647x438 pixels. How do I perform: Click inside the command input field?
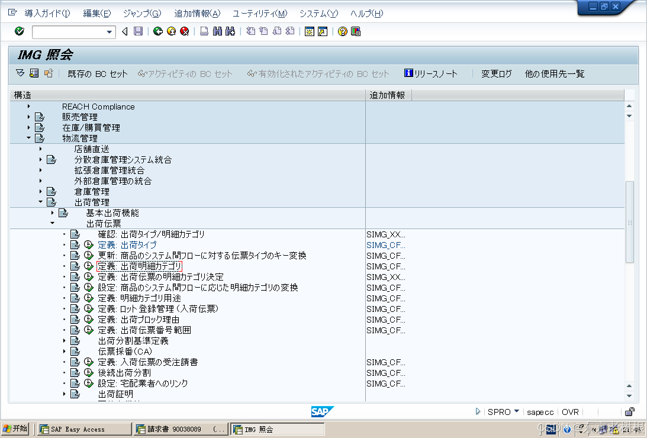(x=69, y=32)
